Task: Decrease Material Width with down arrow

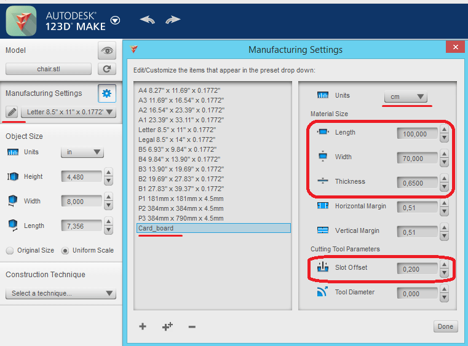Action: pyautogui.click(x=444, y=163)
